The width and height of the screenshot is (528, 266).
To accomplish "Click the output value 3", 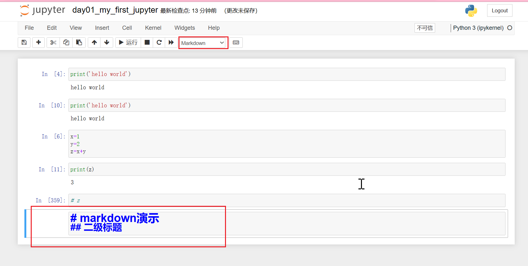I will [72, 182].
